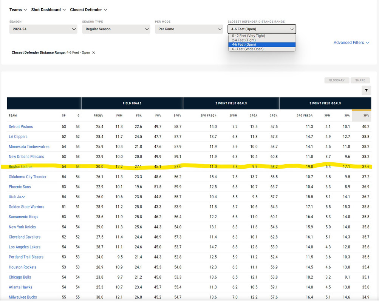The height and width of the screenshot is (302, 379).
Task: Open Oklahoma City Thunder team link
Action: pyautogui.click(x=28, y=177)
